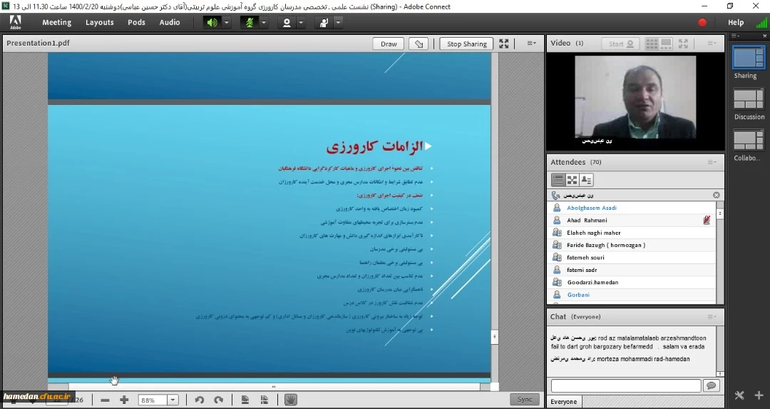Viewport: 770px width, 409px height.
Task: Click the webcam icon in toolbar
Action: click(287, 23)
